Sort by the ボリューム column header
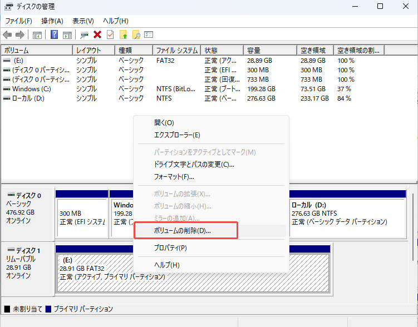 (x=37, y=50)
